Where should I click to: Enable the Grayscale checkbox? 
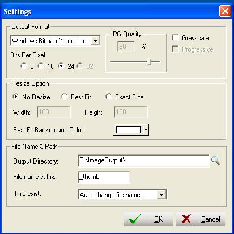click(x=175, y=37)
